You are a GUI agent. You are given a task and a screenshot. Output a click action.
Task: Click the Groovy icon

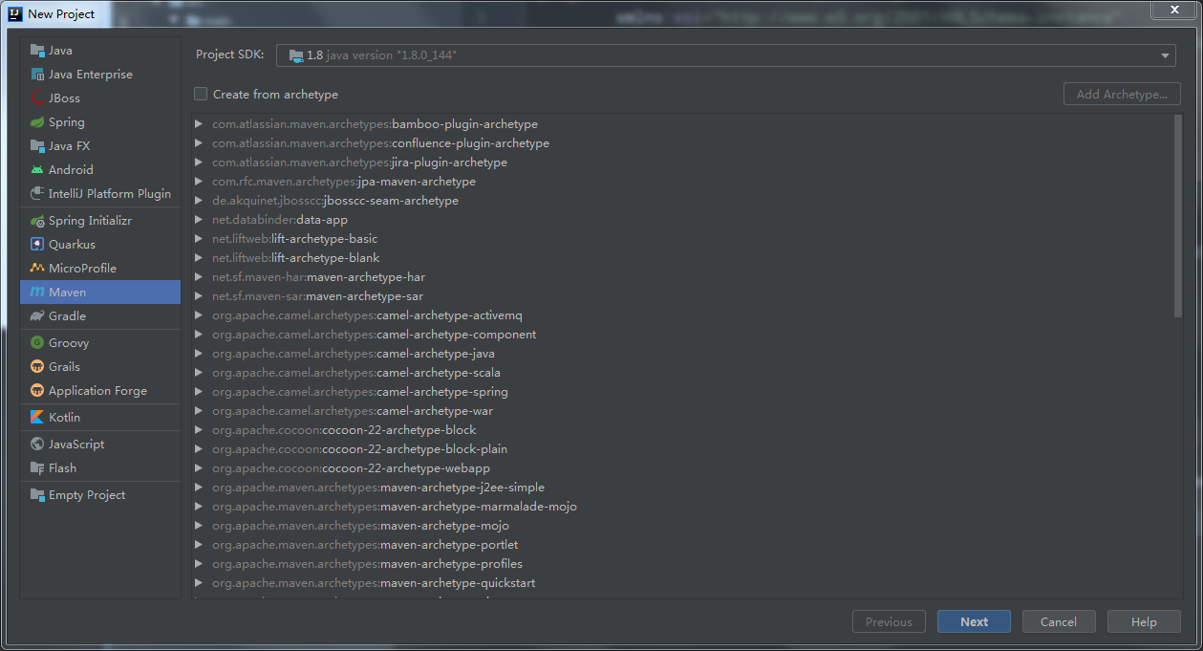[x=37, y=343]
